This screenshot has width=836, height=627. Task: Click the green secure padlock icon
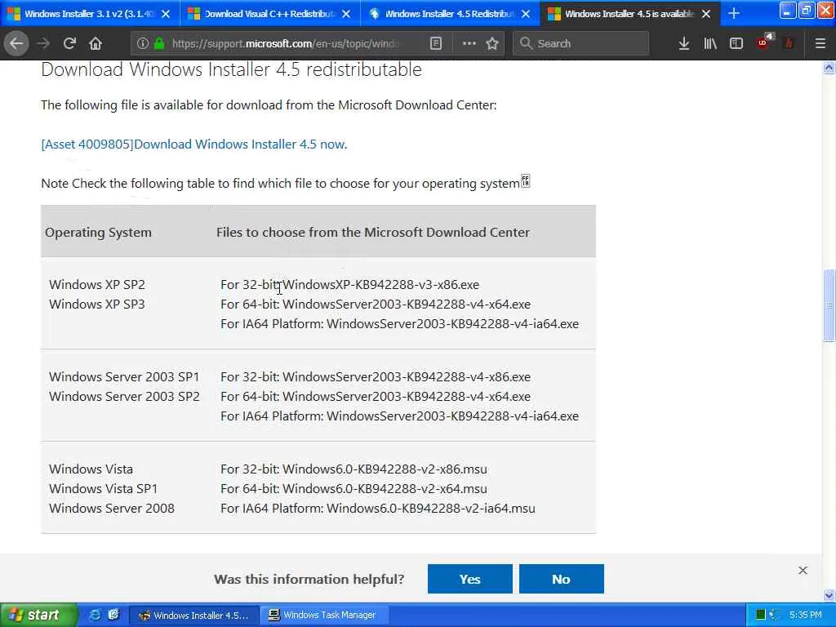159,44
